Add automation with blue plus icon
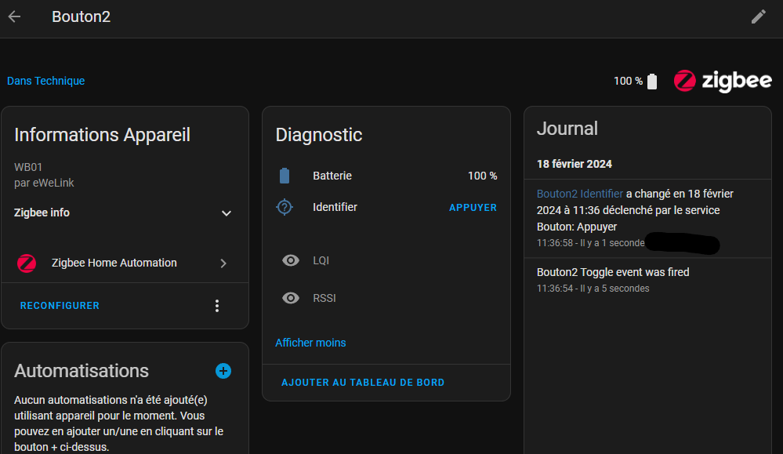The height and width of the screenshot is (454, 783). click(x=223, y=371)
